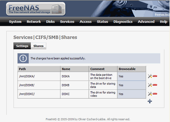This screenshot has height=122, width=170.
Task: Delete the DISKB share with red minus
Action: [155, 85]
